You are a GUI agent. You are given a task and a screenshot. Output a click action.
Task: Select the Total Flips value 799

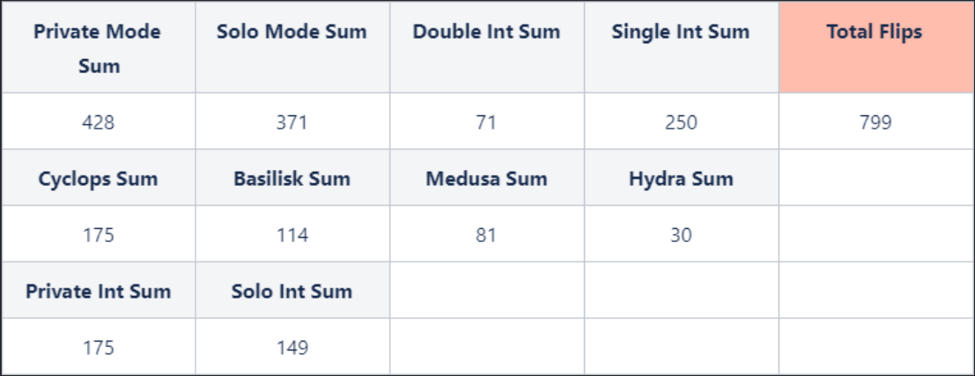coord(875,122)
